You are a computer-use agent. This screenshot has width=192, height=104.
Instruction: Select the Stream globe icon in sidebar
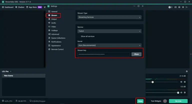tap(49, 15)
